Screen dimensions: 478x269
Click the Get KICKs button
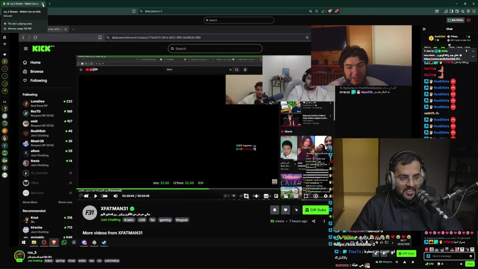click(455, 20)
